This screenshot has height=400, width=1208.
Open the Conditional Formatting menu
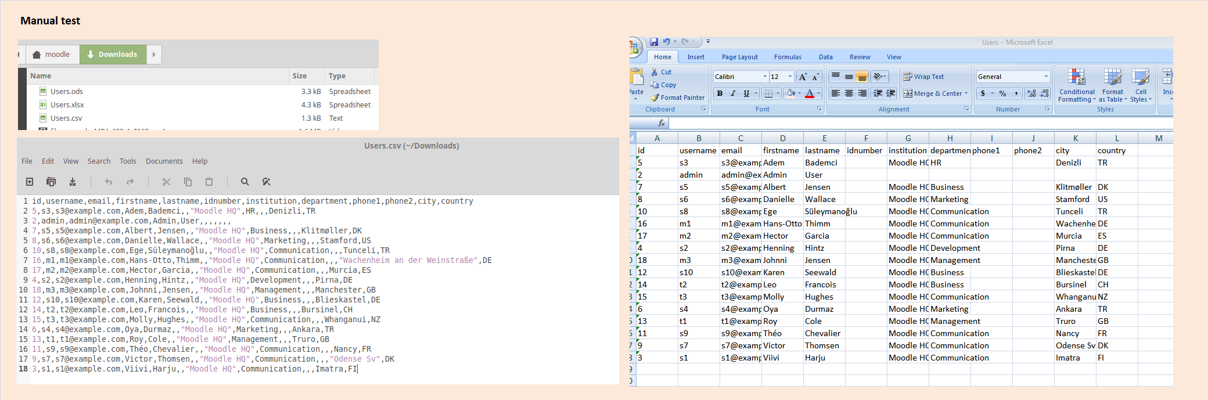[1077, 85]
